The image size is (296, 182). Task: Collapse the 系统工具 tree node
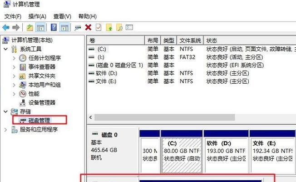click(6, 49)
